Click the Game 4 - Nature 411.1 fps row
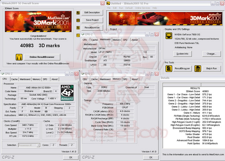This screenshot has height=161, width=225. point(198,113)
